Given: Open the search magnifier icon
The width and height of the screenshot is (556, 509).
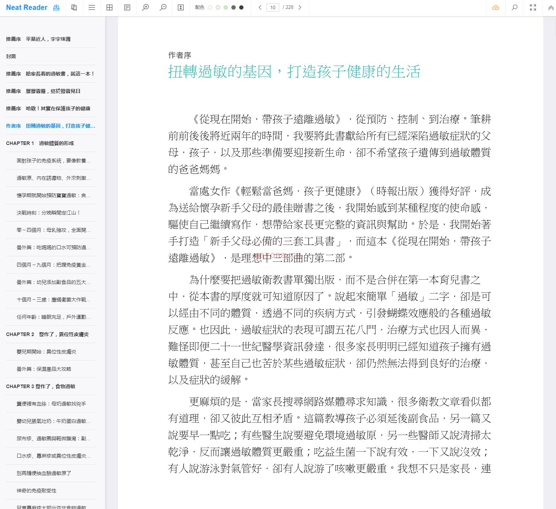Looking at the screenshot, I should pyautogui.click(x=515, y=7).
